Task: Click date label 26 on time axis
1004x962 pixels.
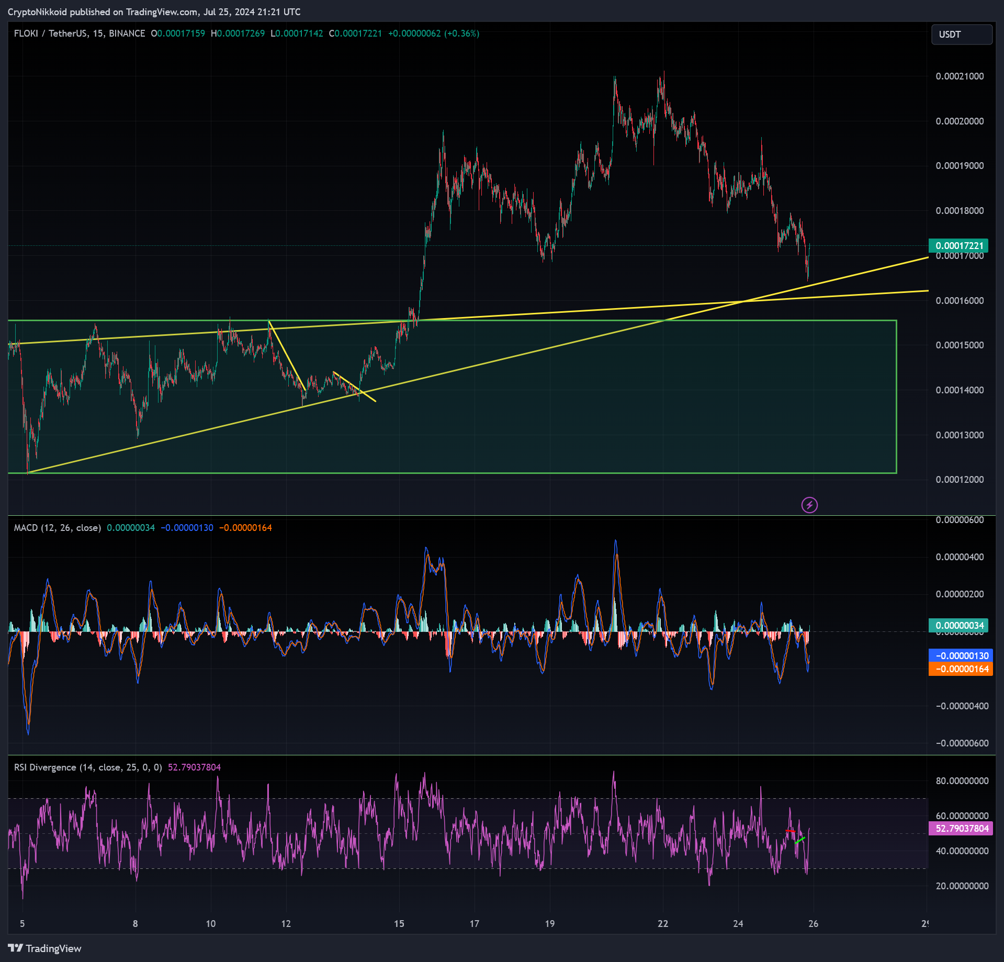Action: (x=813, y=924)
